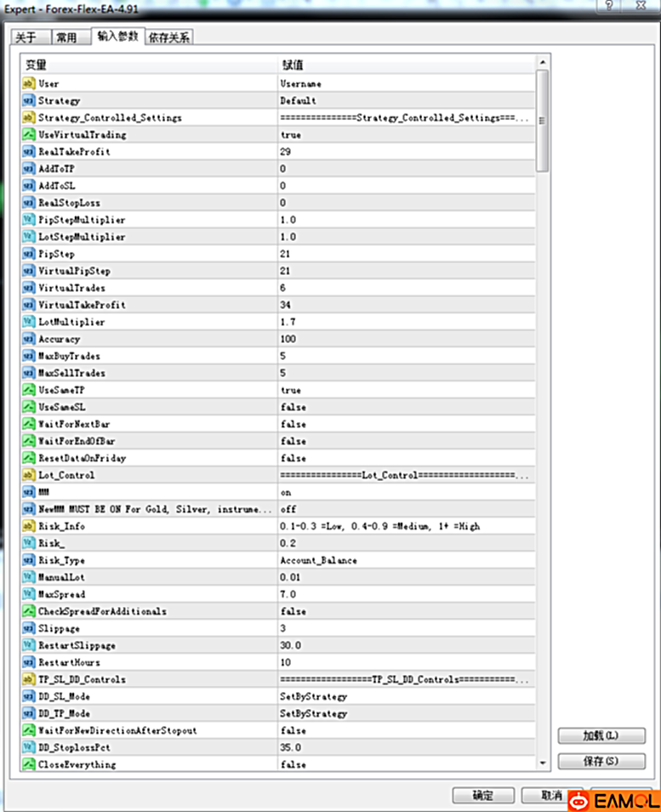Click the vertical scrollbar thumb in parameter list
661x812 pixels.
pyautogui.click(x=542, y=119)
